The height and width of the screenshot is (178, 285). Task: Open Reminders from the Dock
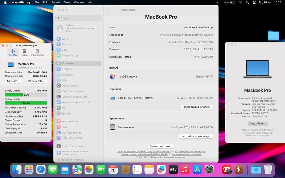tap(137, 169)
